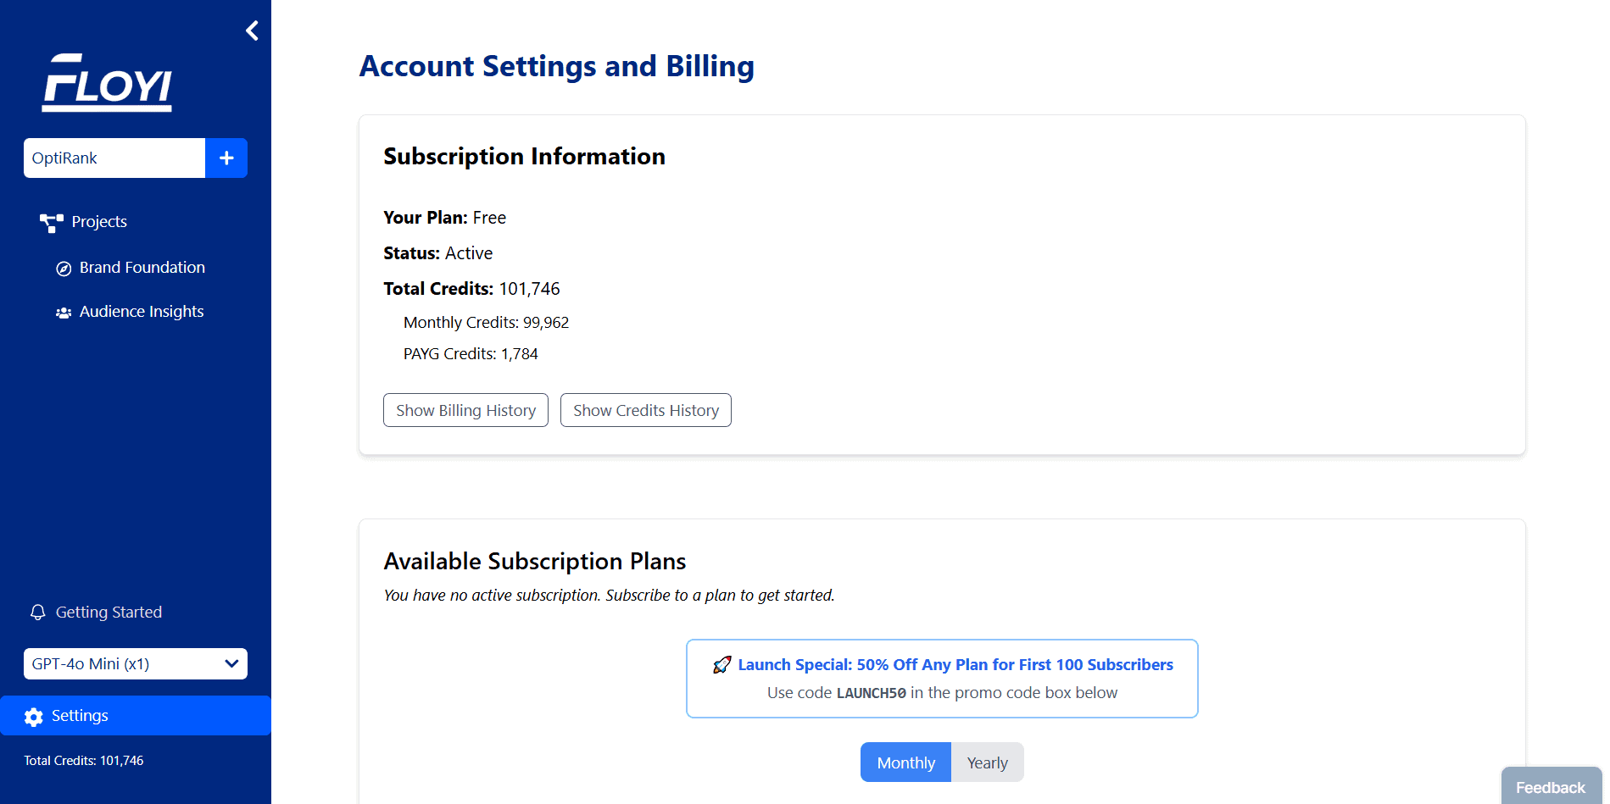Add a new project with plus button

[x=226, y=158]
